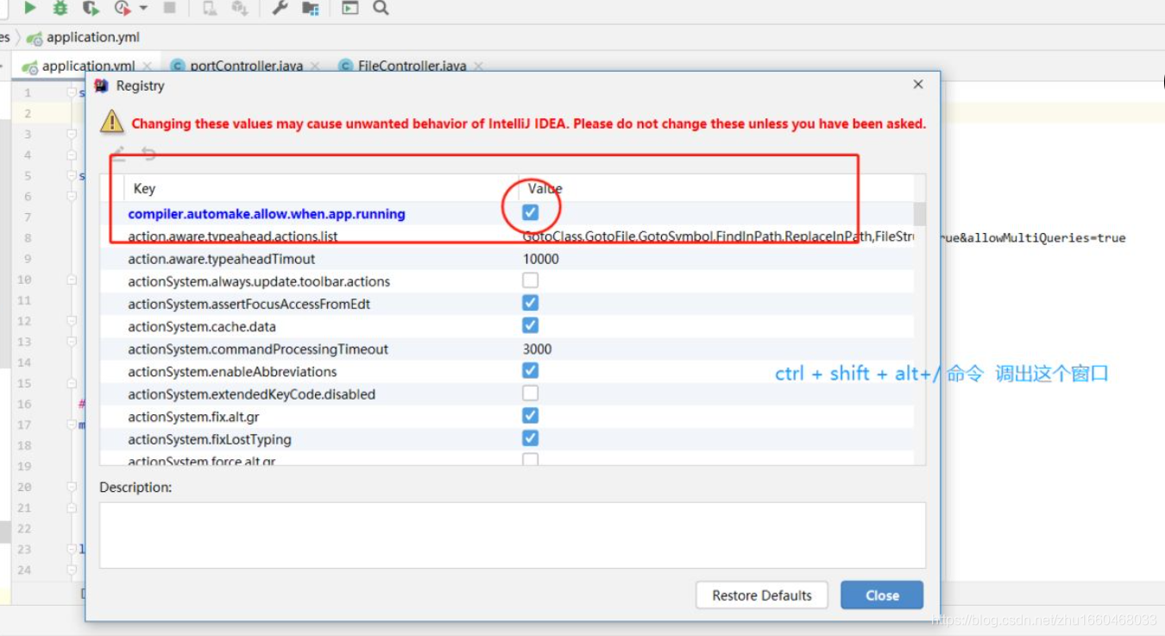The image size is (1165, 636).
Task: Click line number 2 in editor gutter
Action: tap(28, 113)
